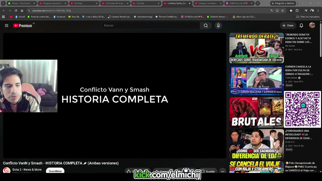
Task: Open the Generated Image bookmark
Action: pyautogui.click(x=143, y=17)
